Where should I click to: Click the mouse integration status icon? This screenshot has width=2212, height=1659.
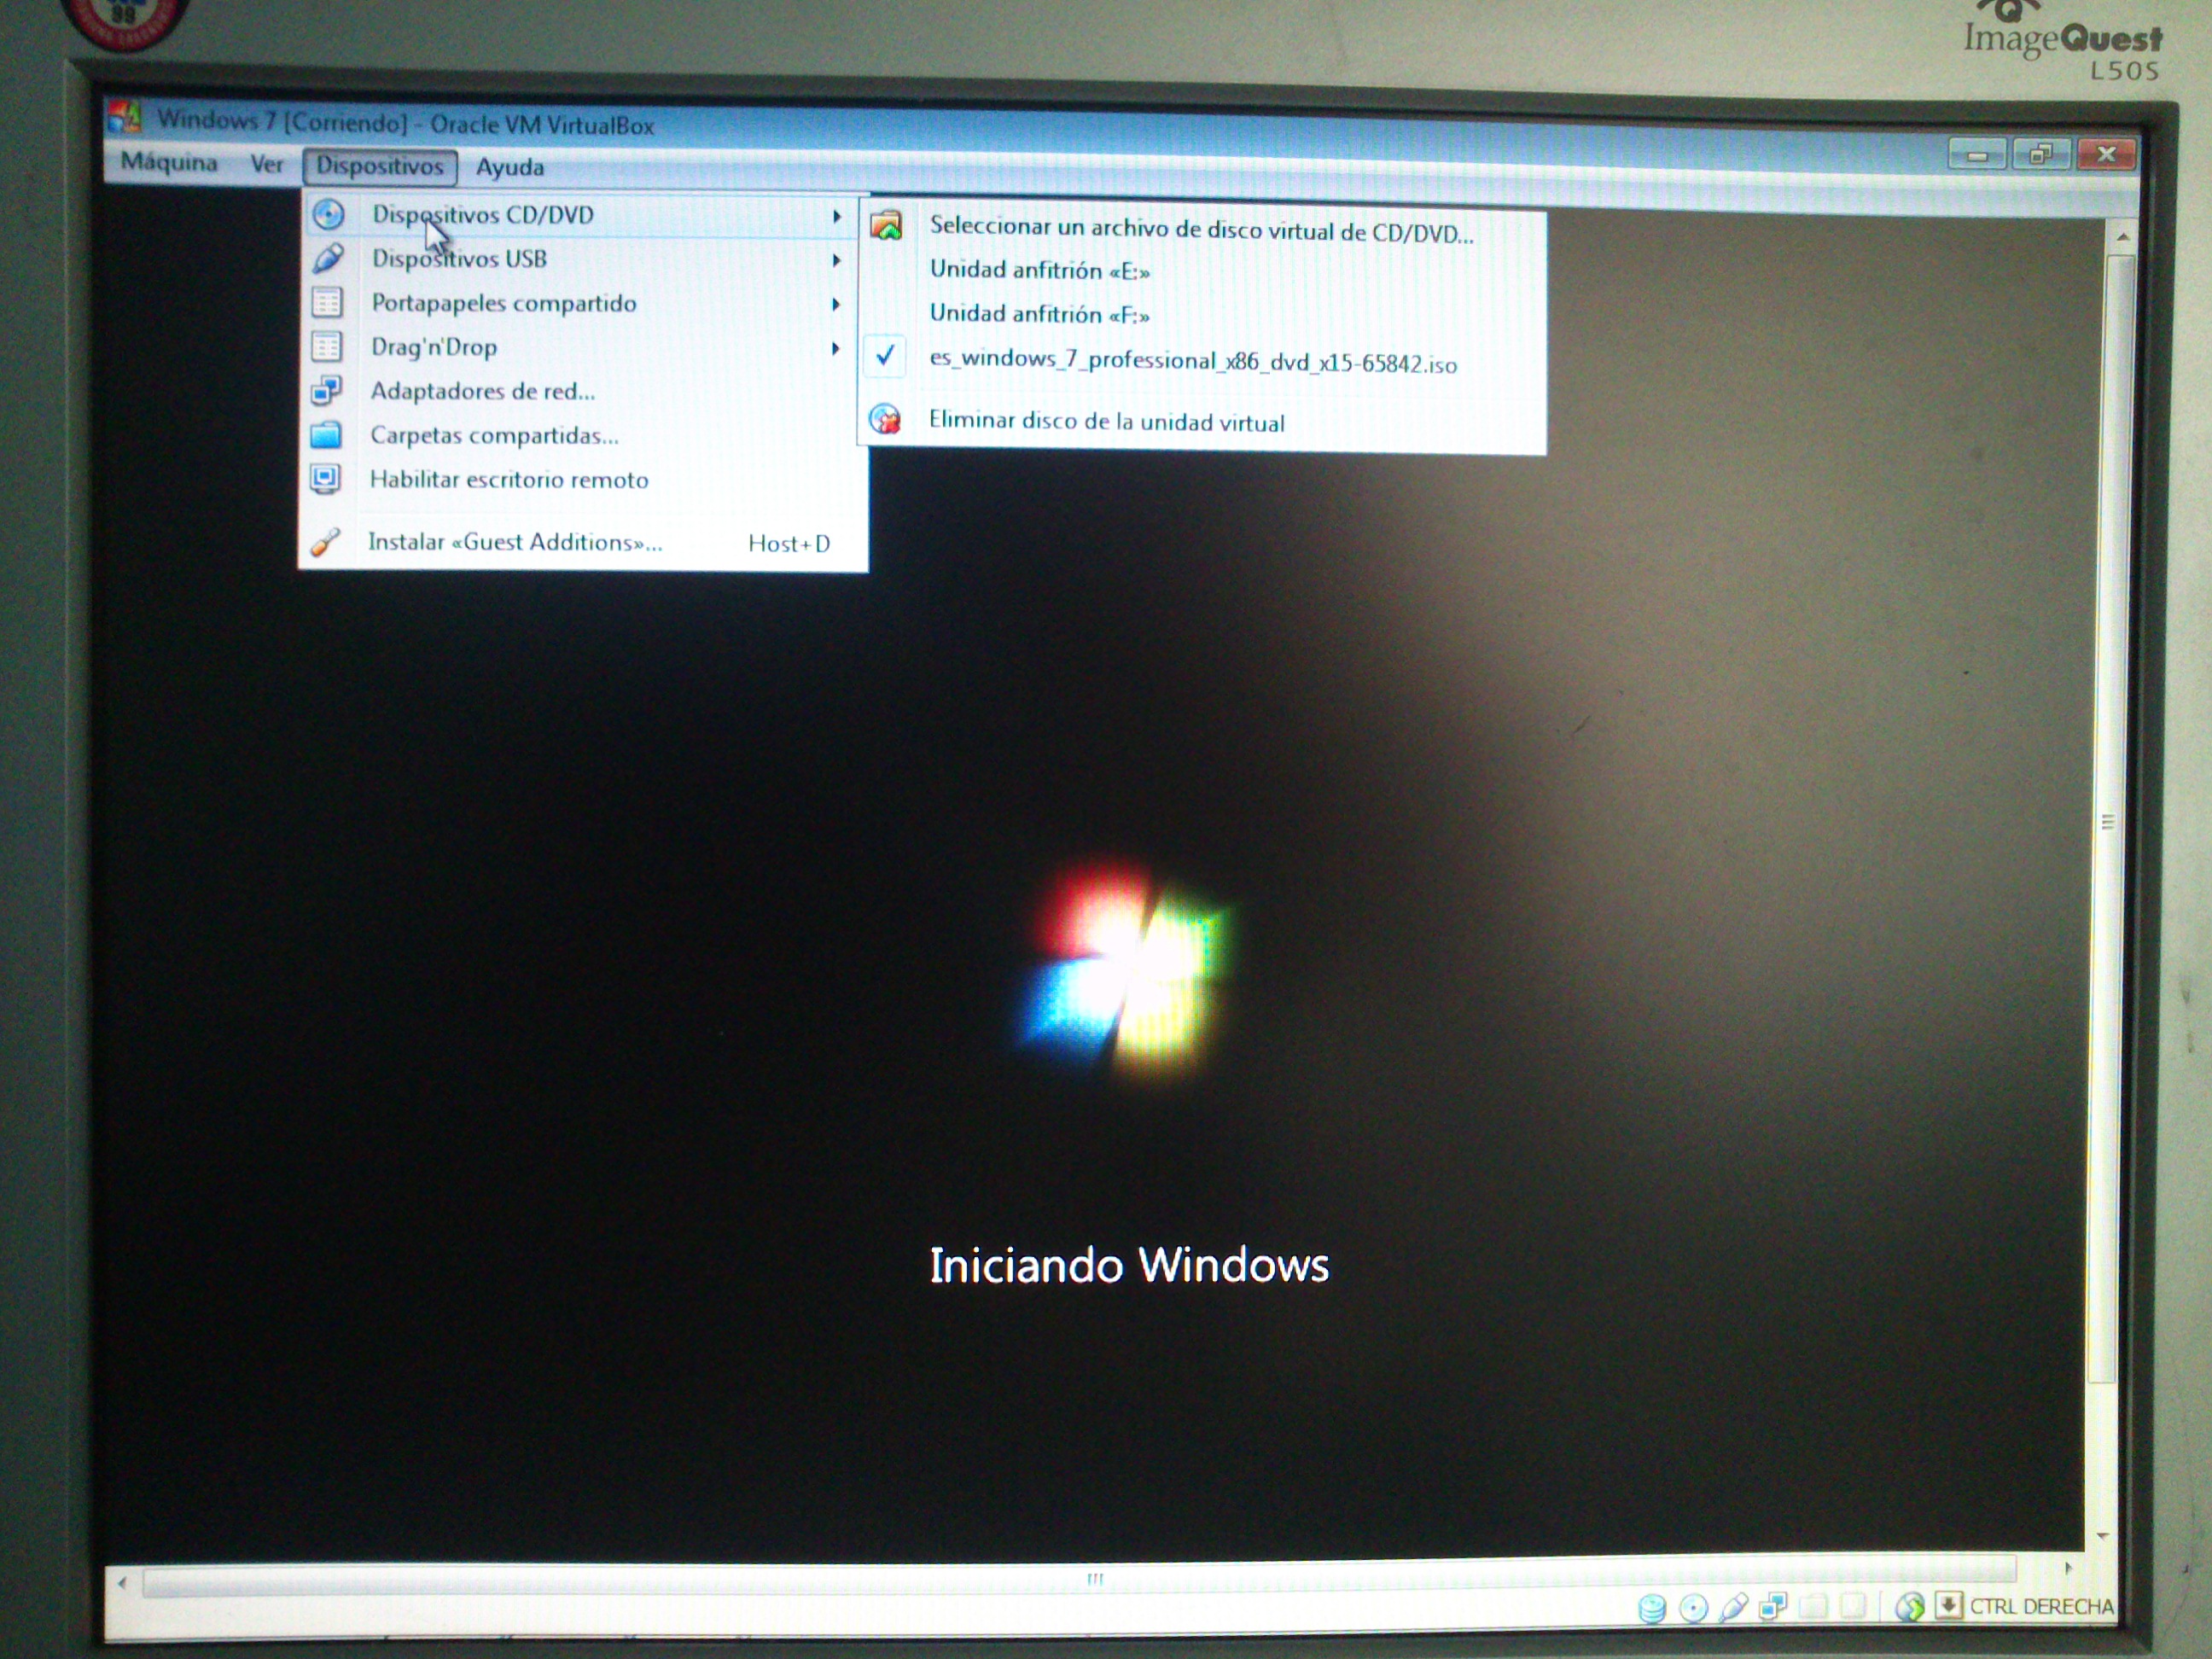[1909, 1606]
